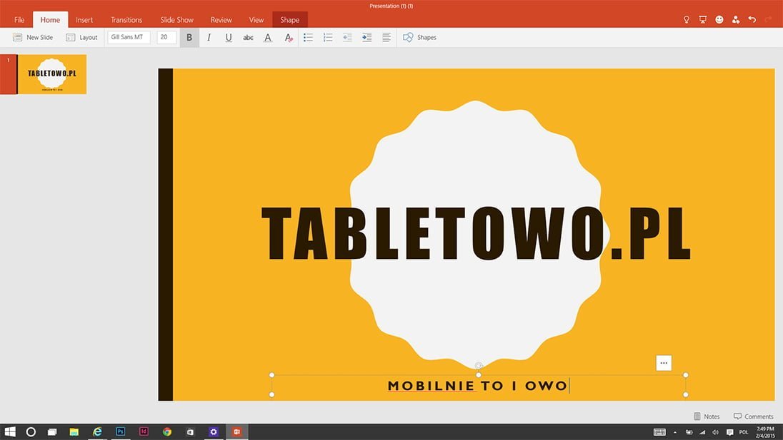Open paragraph alignment options
This screenshot has height=440, width=783.
tap(386, 37)
